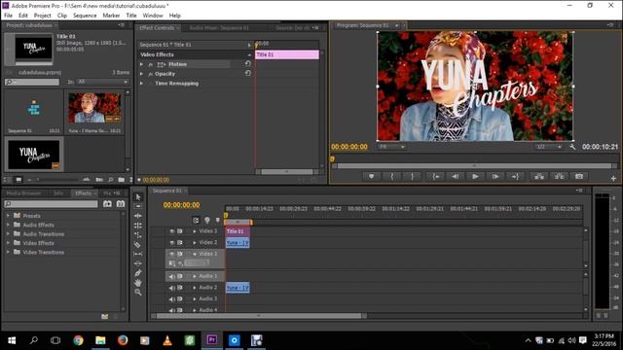Click the Lift button
Image resolution: width=623 pixels, height=350 pixels.
click(x=538, y=177)
